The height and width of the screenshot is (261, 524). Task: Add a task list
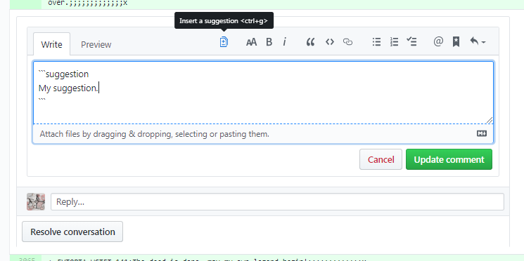pyautogui.click(x=411, y=42)
